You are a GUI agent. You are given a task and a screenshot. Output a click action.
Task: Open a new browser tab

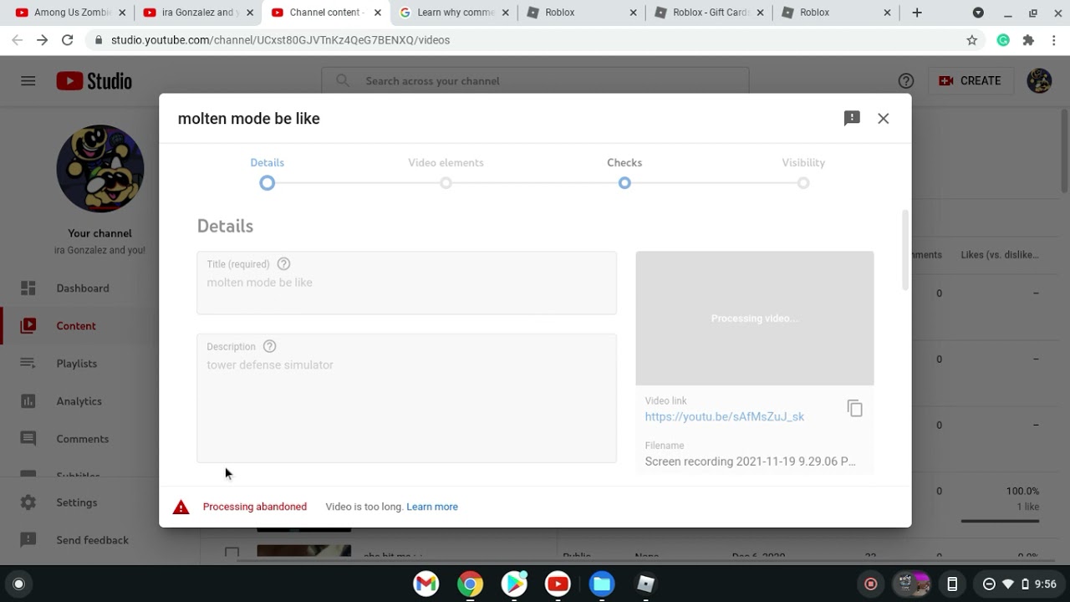point(917,13)
